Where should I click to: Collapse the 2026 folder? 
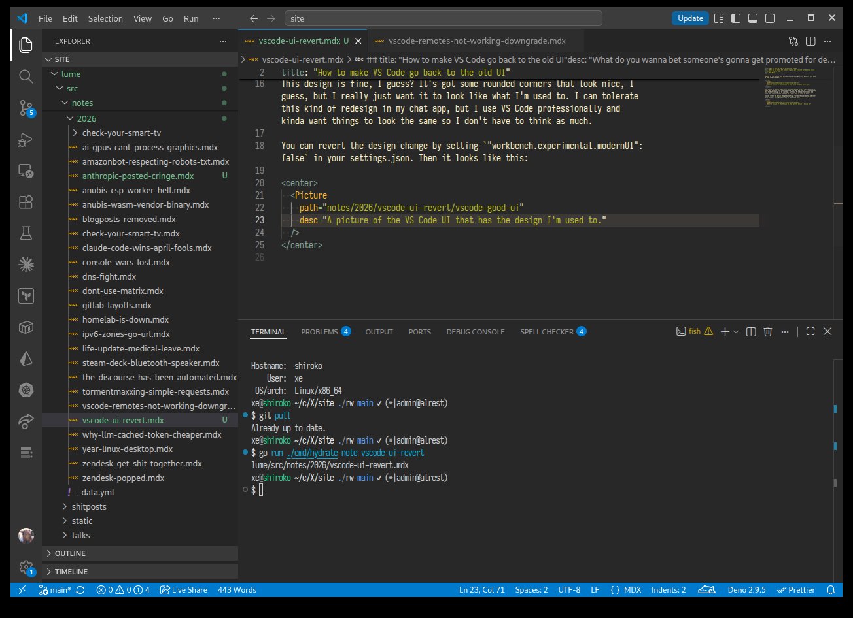click(x=140, y=118)
